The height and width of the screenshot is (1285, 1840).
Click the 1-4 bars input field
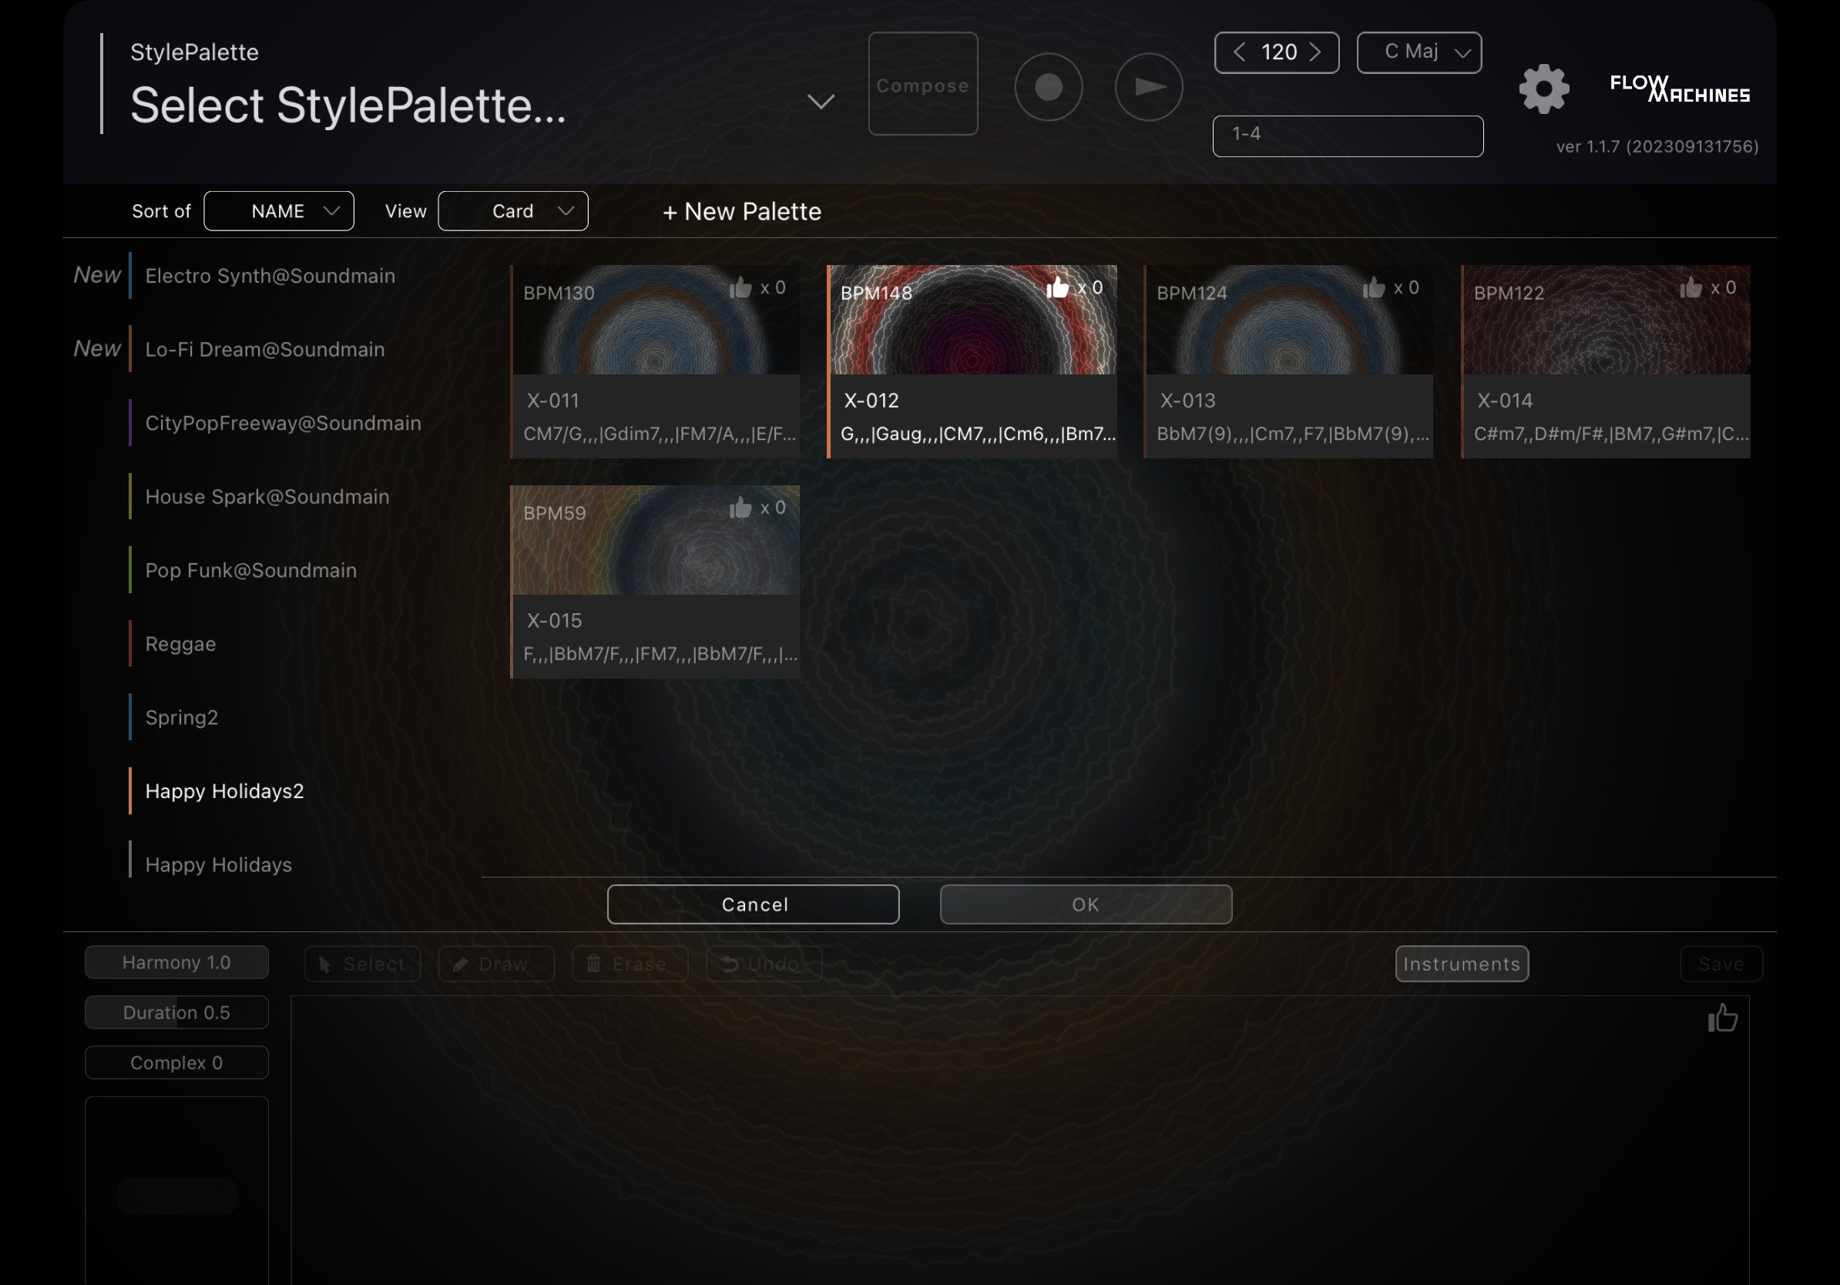pyautogui.click(x=1348, y=136)
